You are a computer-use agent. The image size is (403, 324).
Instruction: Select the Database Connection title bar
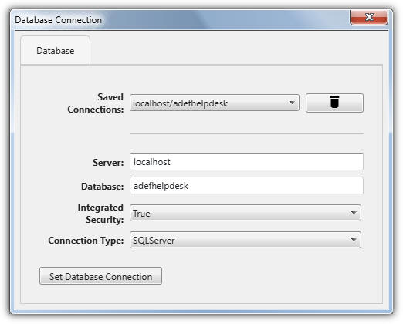[x=180, y=19]
